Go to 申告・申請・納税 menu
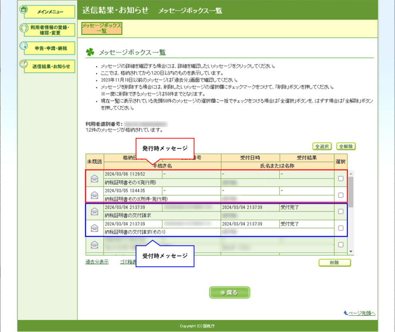The image size is (395, 332). 51,48
